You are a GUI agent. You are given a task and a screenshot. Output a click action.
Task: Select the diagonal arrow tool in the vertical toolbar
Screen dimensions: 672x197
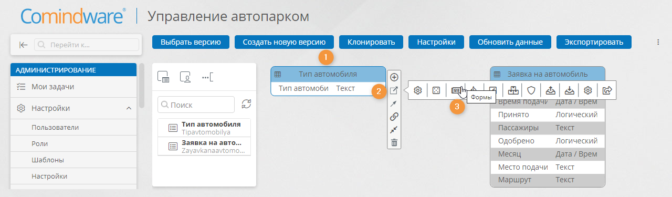click(394, 103)
